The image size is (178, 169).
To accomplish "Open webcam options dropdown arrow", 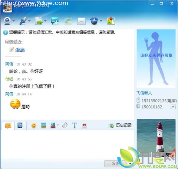I will click(13, 21).
